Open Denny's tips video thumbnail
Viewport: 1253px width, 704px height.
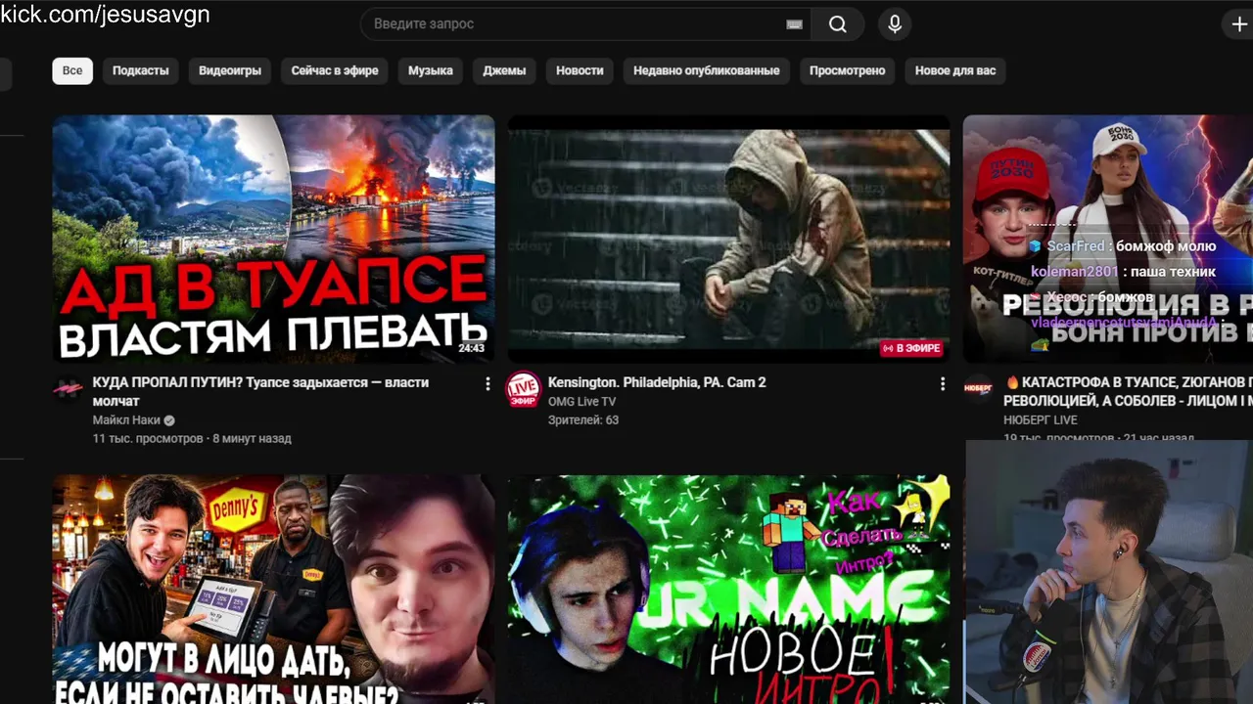click(274, 589)
